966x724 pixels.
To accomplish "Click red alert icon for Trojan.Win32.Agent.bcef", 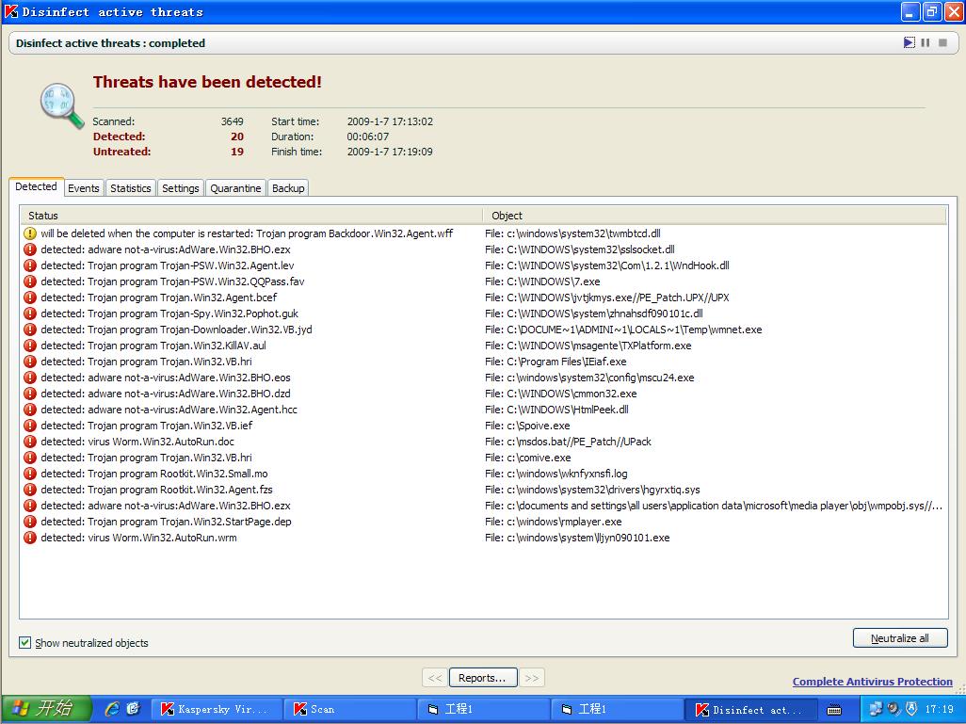I will tap(30, 298).
